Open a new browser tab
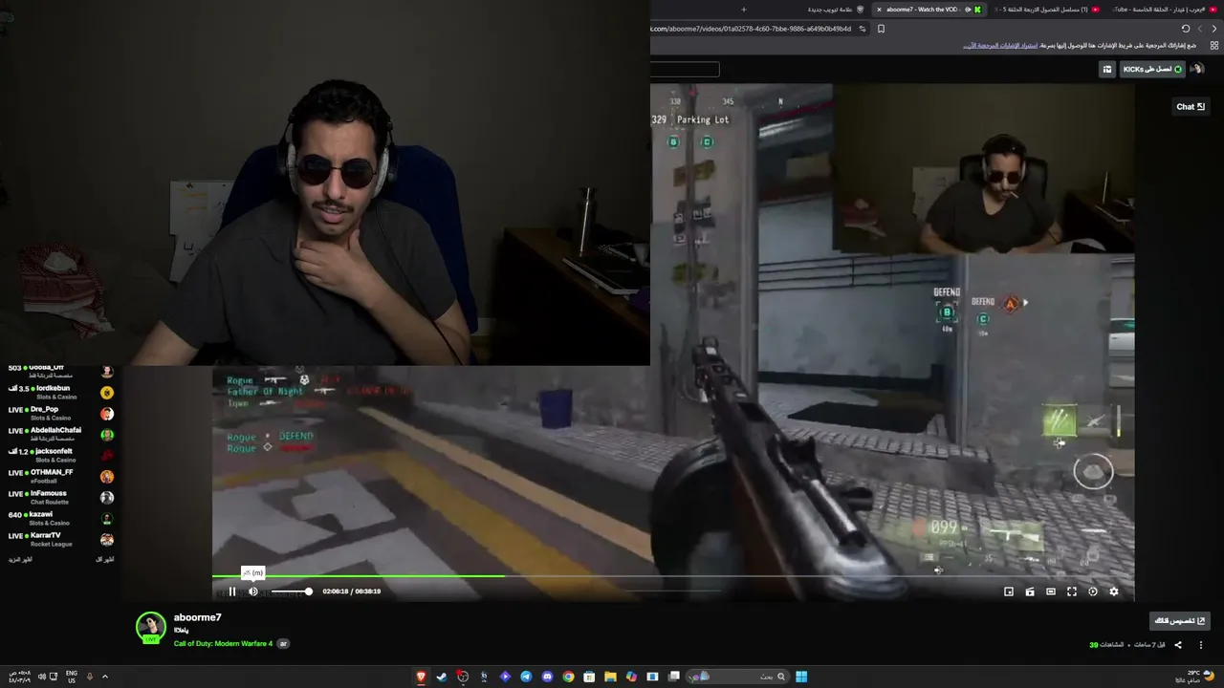 point(743,10)
